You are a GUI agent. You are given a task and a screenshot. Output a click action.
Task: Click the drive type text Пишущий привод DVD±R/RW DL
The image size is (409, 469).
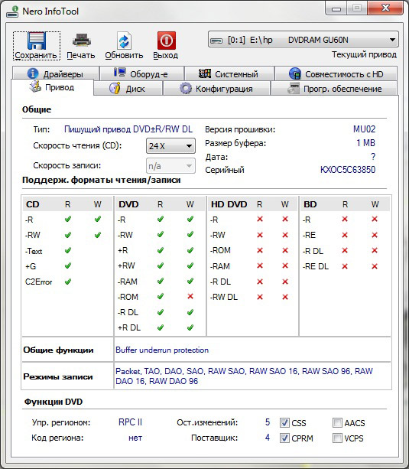point(128,129)
